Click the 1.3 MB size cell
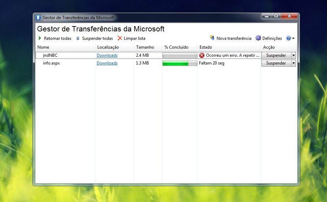Image resolution: width=327 pixels, height=202 pixels. point(143,63)
